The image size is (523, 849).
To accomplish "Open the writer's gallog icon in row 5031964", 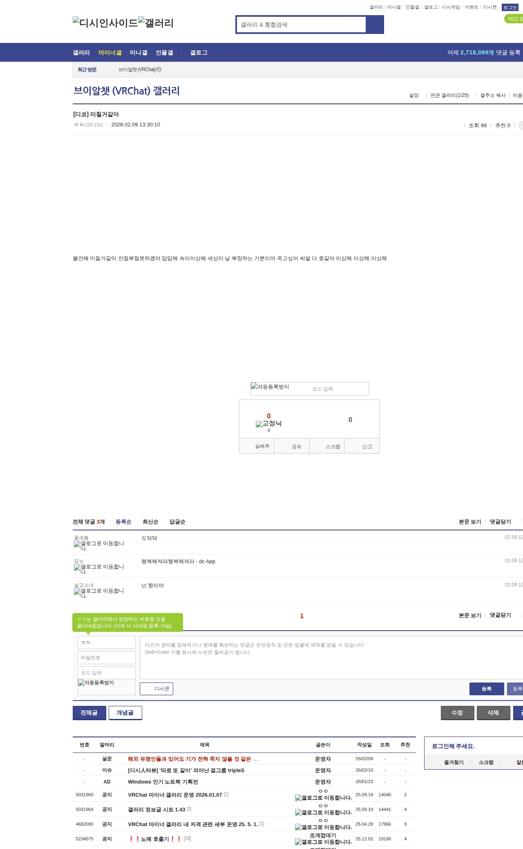I will tap(324, 813).
